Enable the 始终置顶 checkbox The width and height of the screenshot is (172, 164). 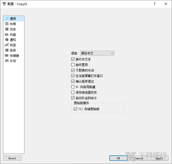point(73,65)
